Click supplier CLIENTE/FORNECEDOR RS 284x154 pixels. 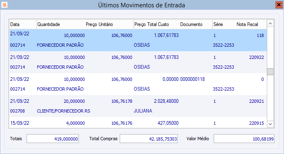click(63, 111)
